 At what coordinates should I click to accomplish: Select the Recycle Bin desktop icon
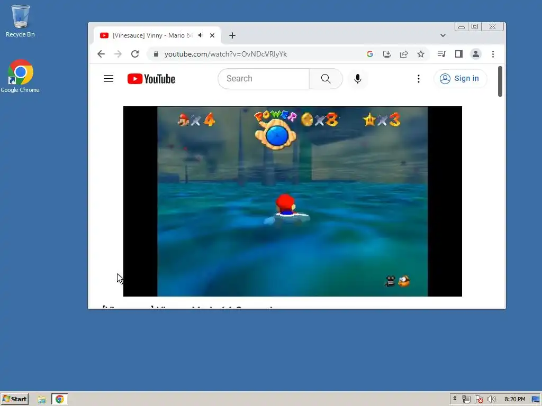[20, 21]
